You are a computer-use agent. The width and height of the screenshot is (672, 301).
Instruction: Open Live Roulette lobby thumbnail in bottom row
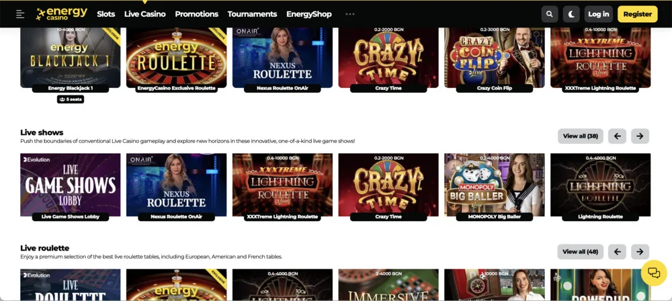pos(71,285)
